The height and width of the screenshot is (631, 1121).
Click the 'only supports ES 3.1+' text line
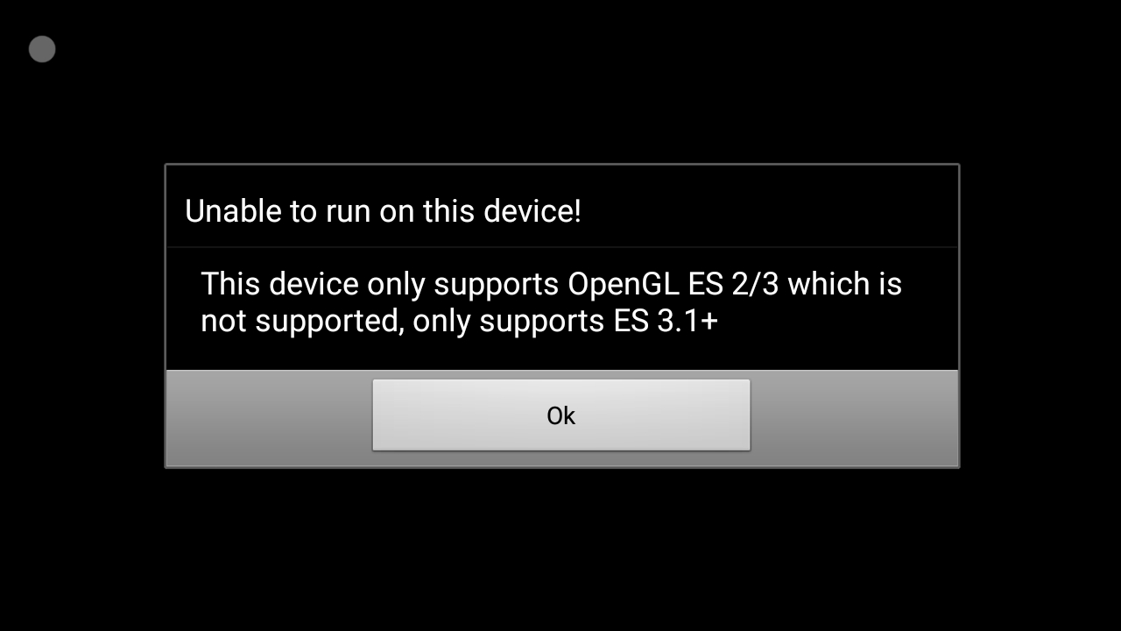pyautogui.click(x=565, y=322)
